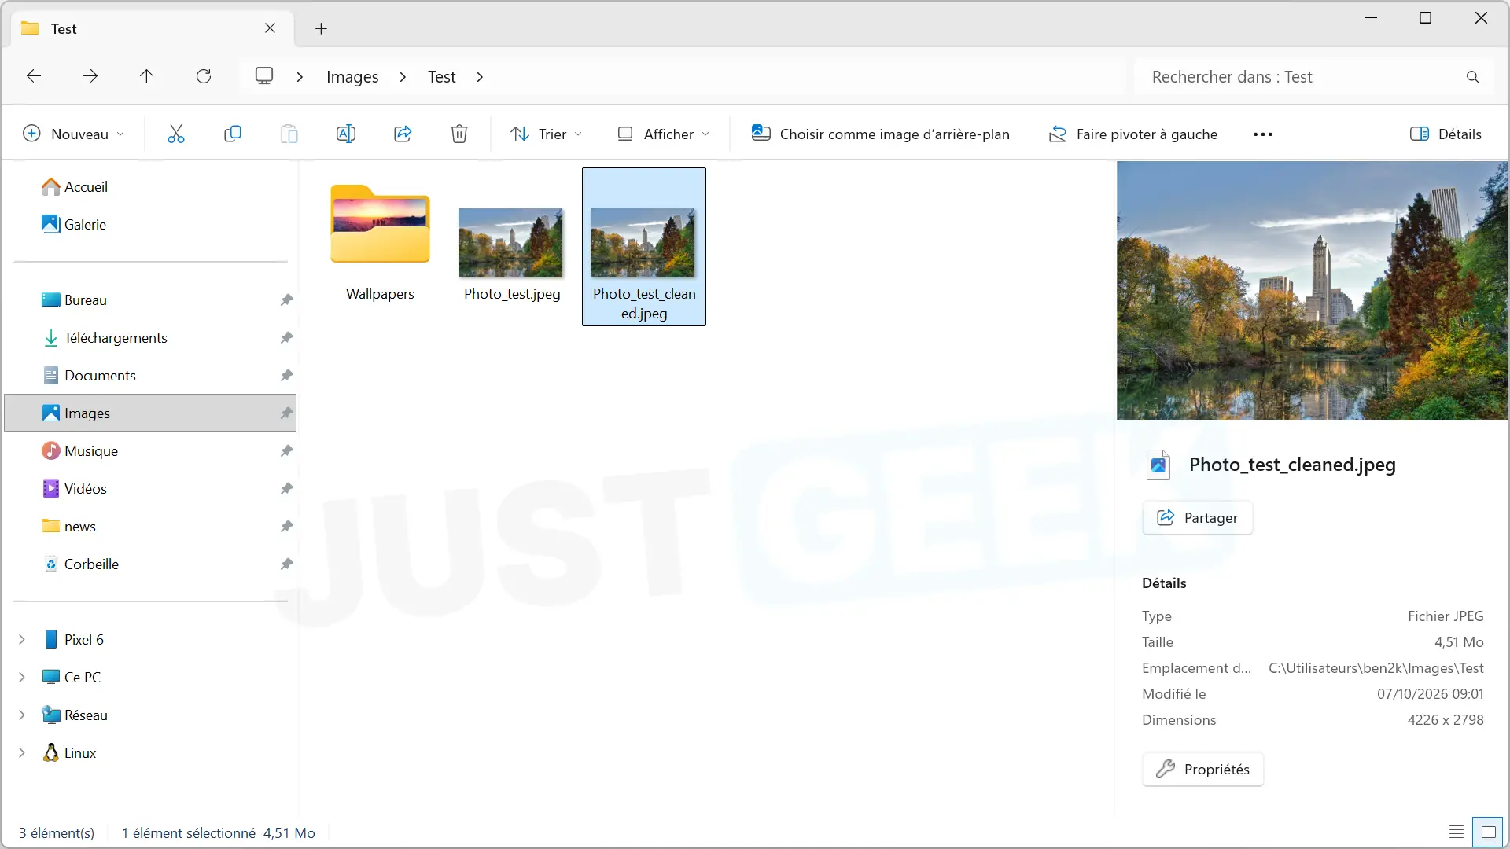Navigate up one folder level

(147, 76)
